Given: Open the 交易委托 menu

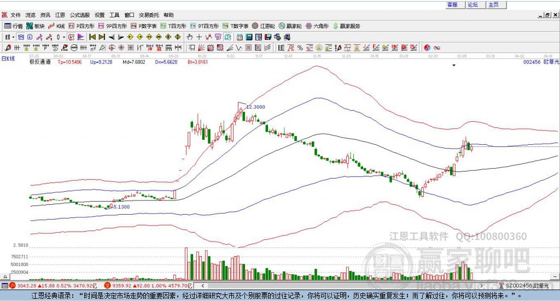Looking at the screenshot, I should coord(149,15).
